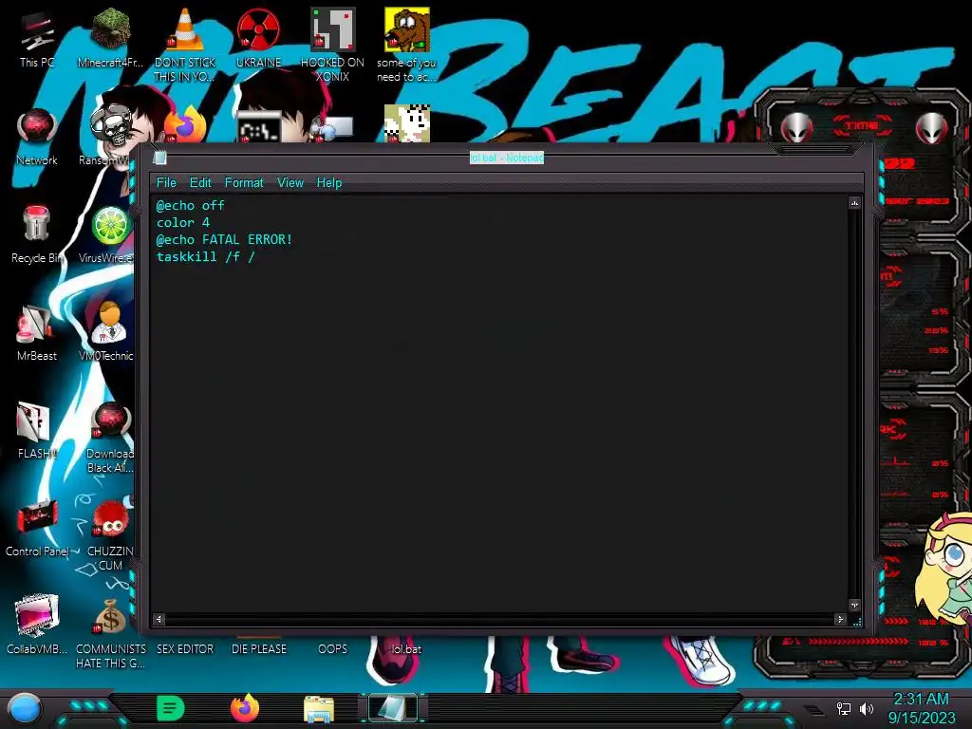Click the Notepad icon in title bar

[159, 158]
